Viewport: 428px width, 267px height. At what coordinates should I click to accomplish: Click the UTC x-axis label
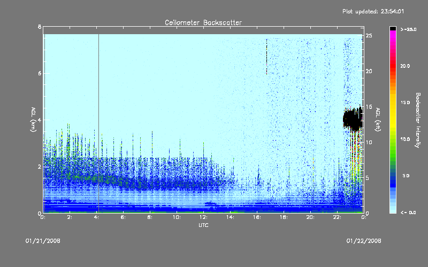pos(203,225)
